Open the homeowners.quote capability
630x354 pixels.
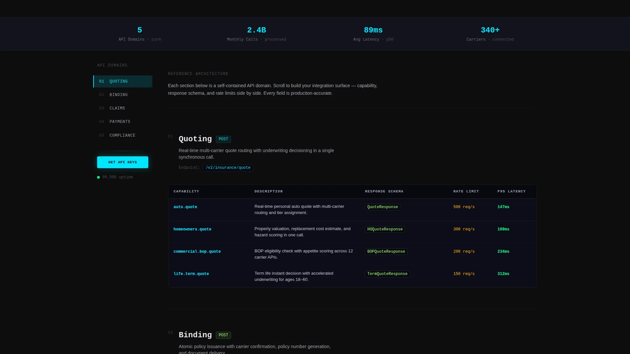point(192,229)
